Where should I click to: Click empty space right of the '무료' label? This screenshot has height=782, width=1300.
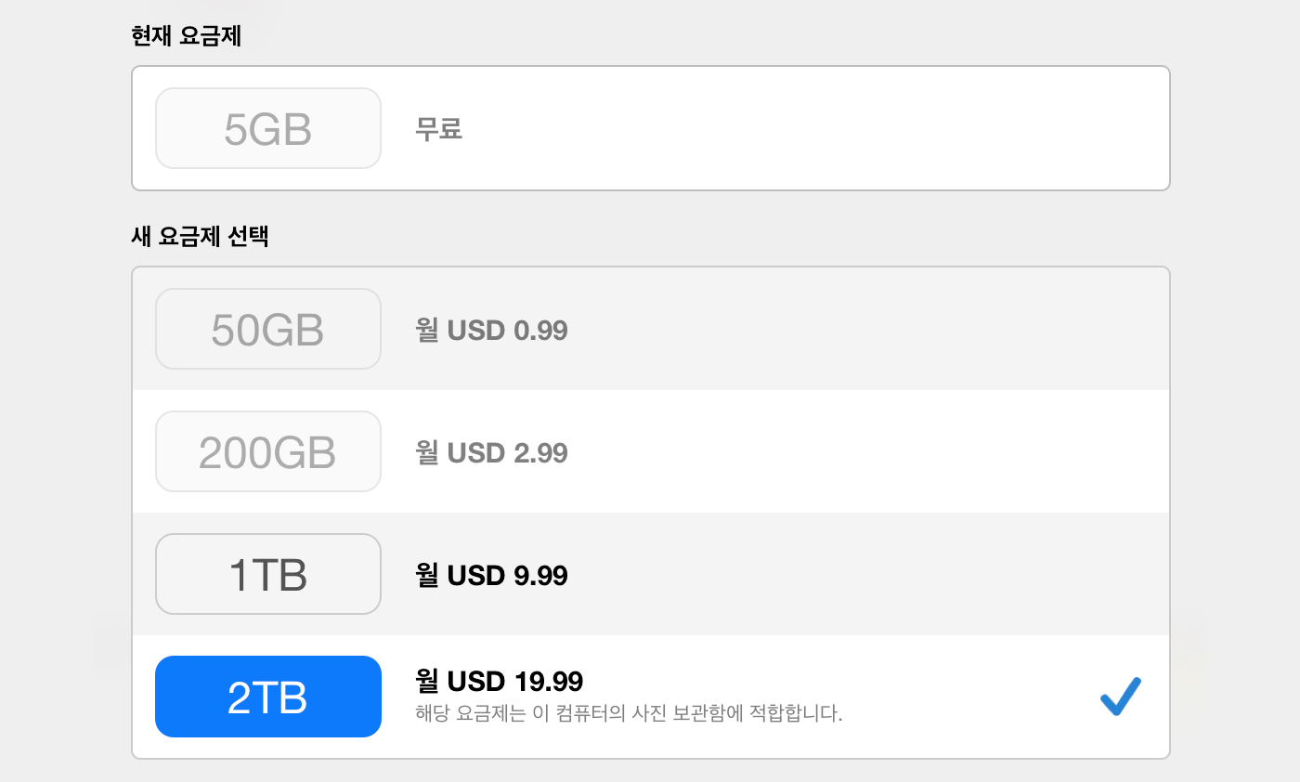pos(789,129)
